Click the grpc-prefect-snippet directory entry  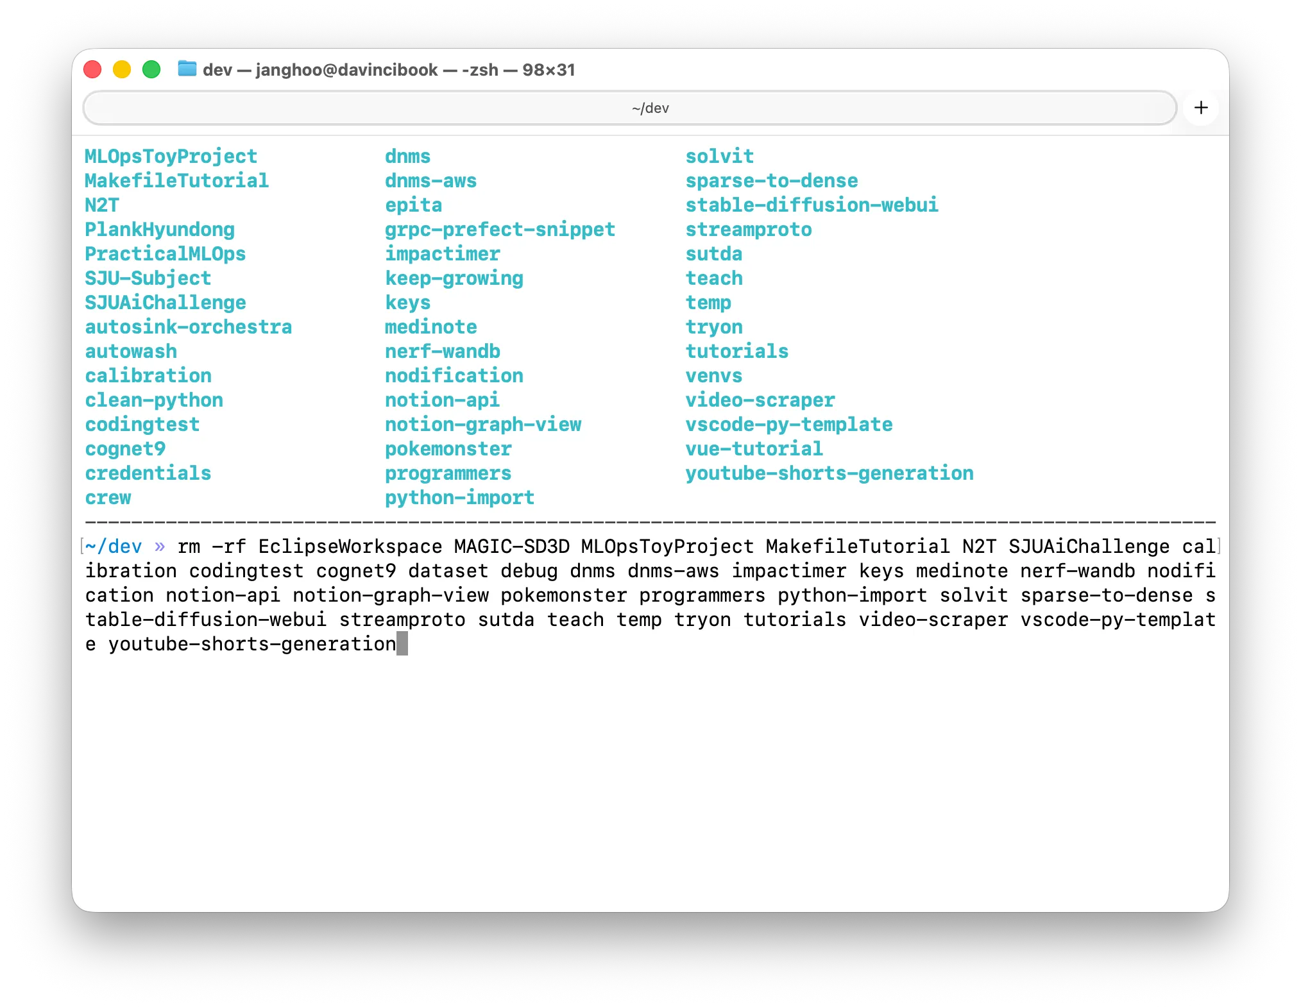[500, 230]
